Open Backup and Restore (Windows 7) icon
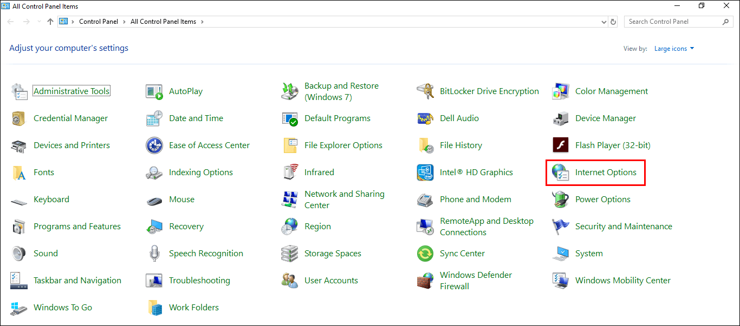Screen dimensions: 740x326 coord(290,91)
